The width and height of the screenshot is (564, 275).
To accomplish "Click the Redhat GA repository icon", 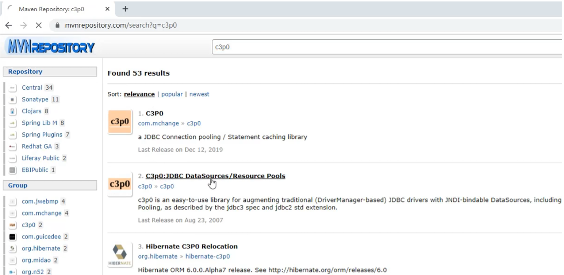I will click(x=13, y=146).
